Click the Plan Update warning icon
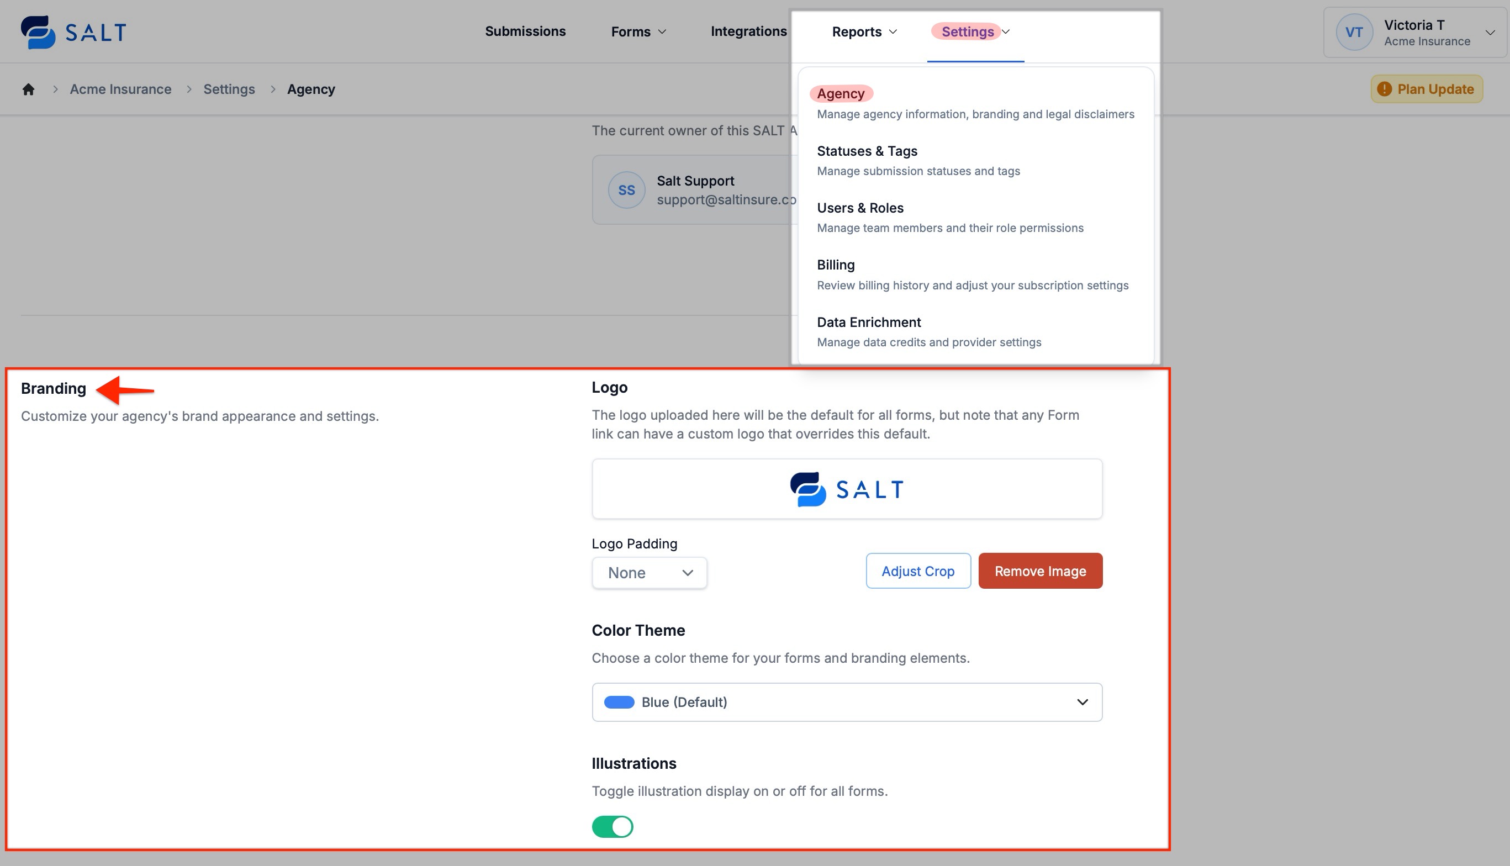The width and height of the screenshot is (1510, 866). 1385,89
